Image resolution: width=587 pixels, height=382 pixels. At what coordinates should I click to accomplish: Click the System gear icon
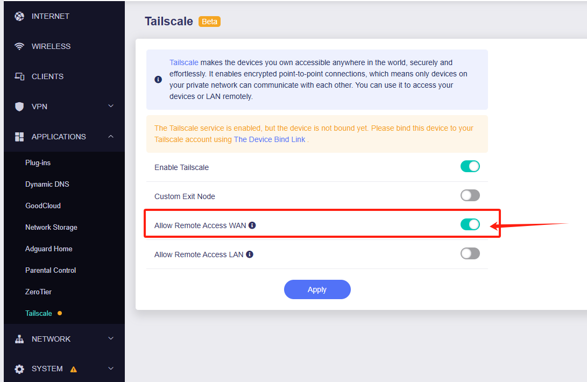point(19,369)
